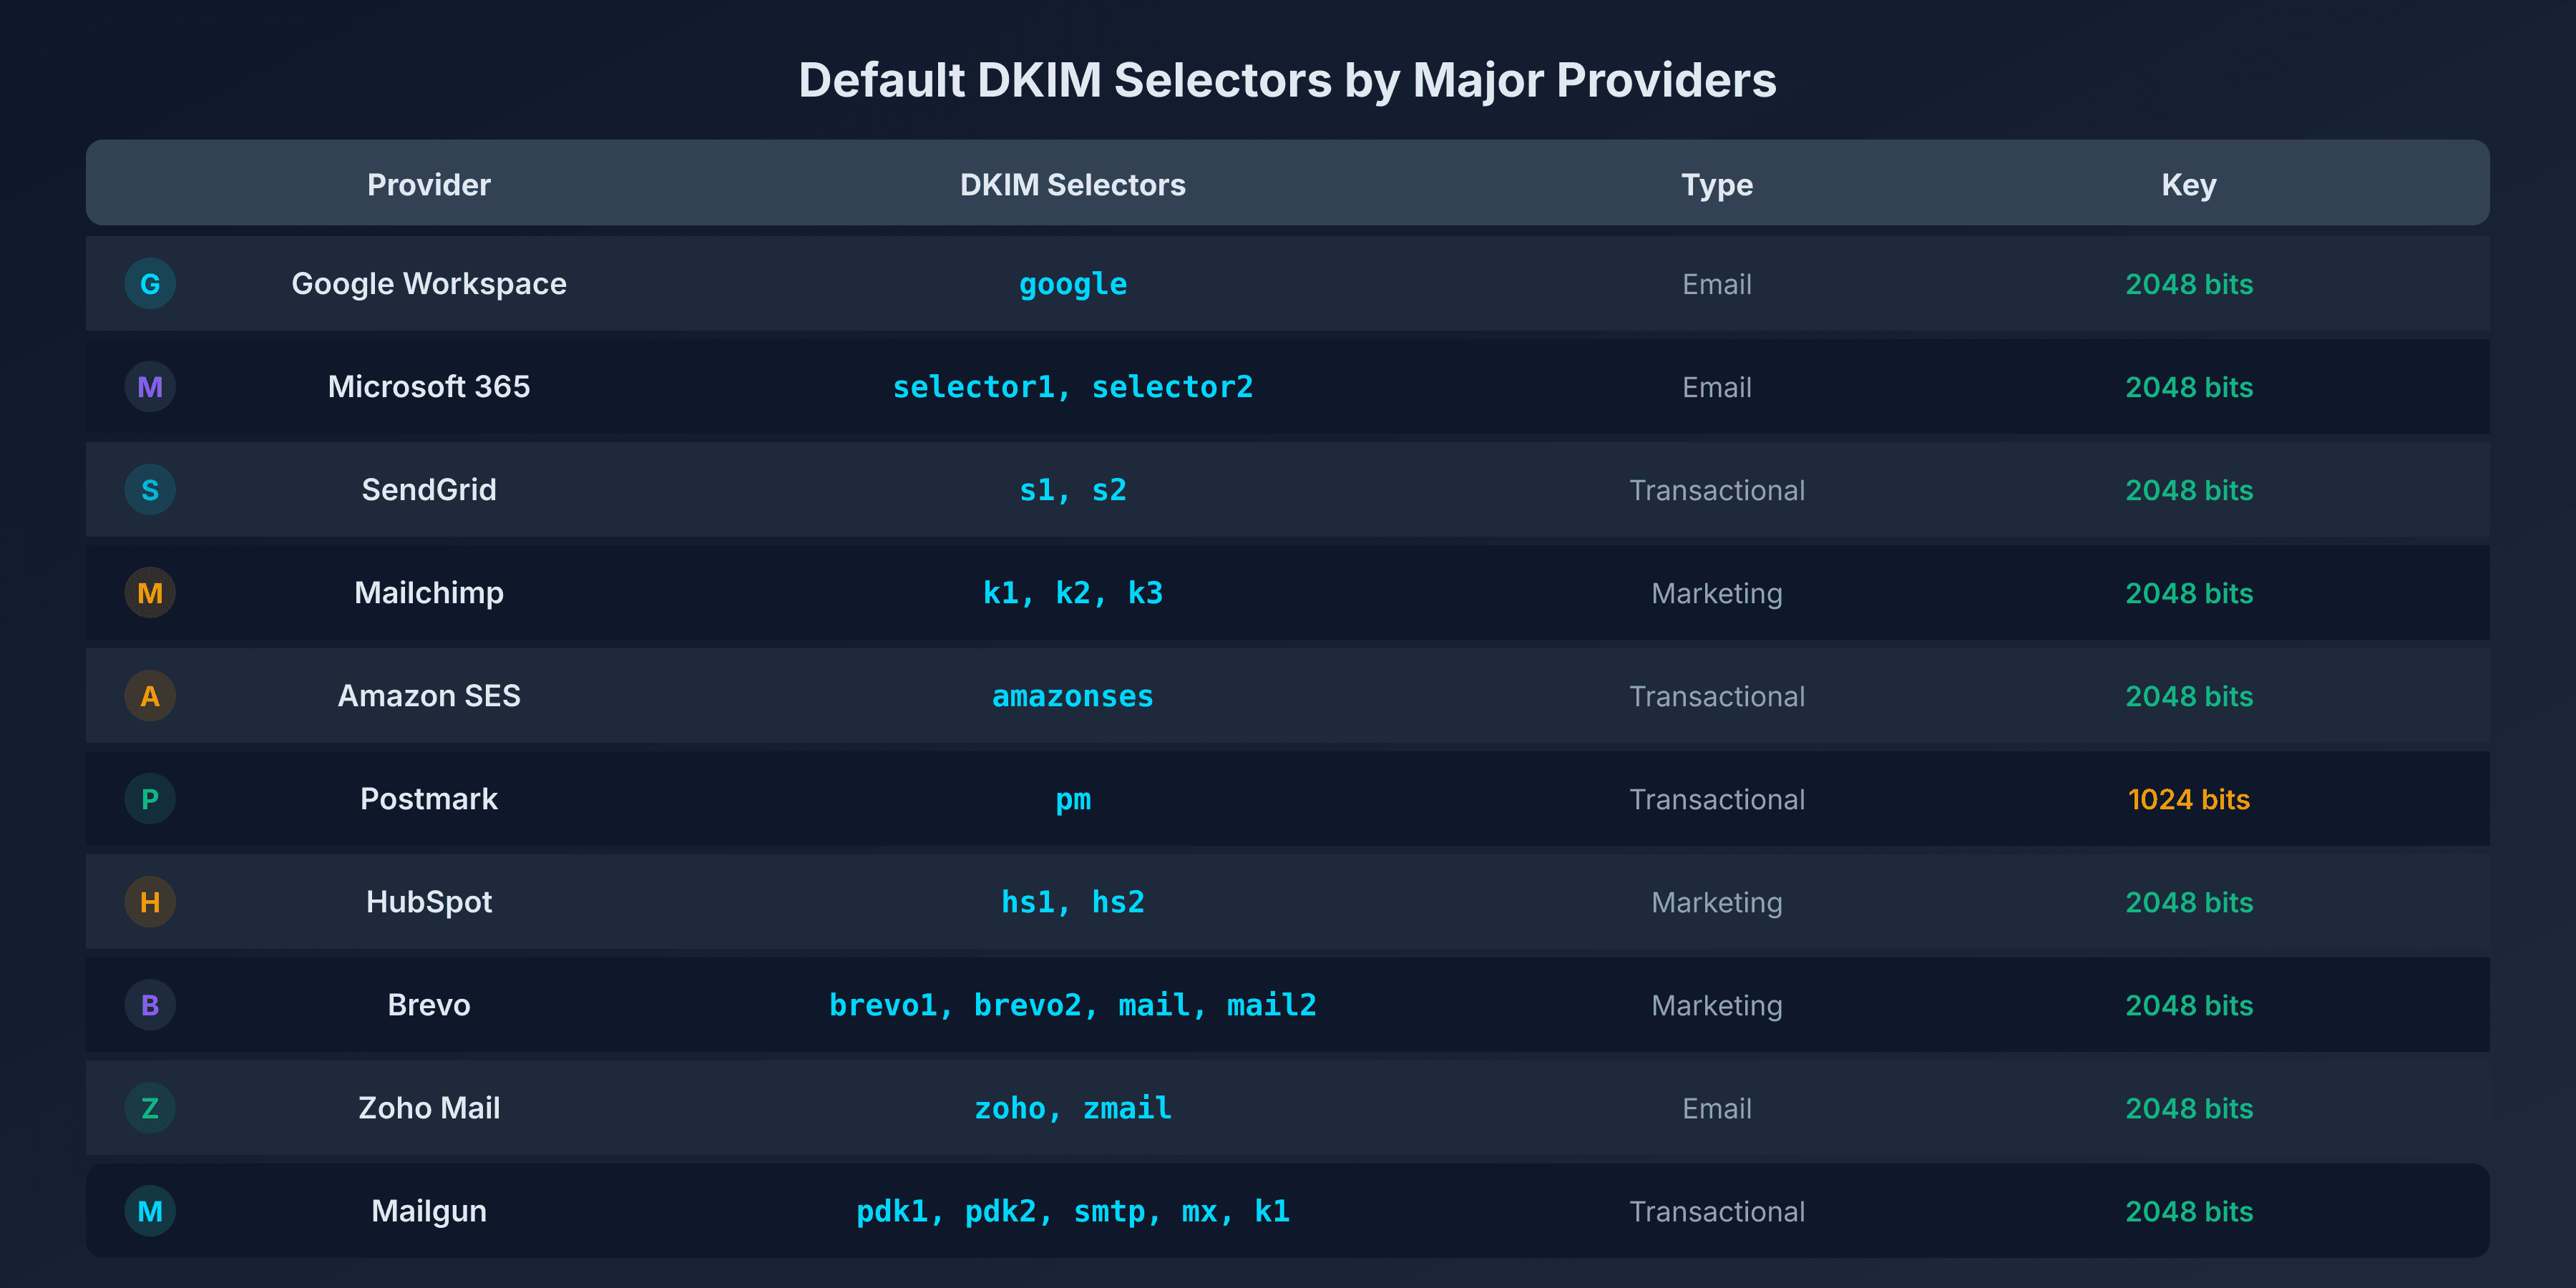This screenshot has height=1288, width=2576.
Task: Click the Transactional type in Amazon SES row
Action: point(1717,697)
